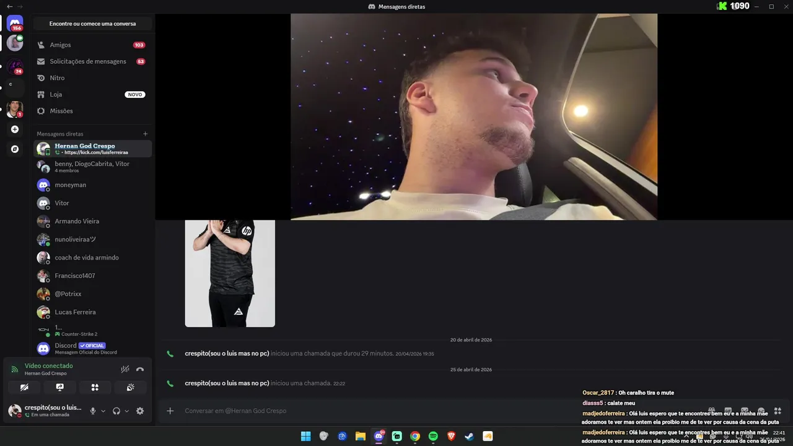Open Spotify from taskbar

[433, 436]
